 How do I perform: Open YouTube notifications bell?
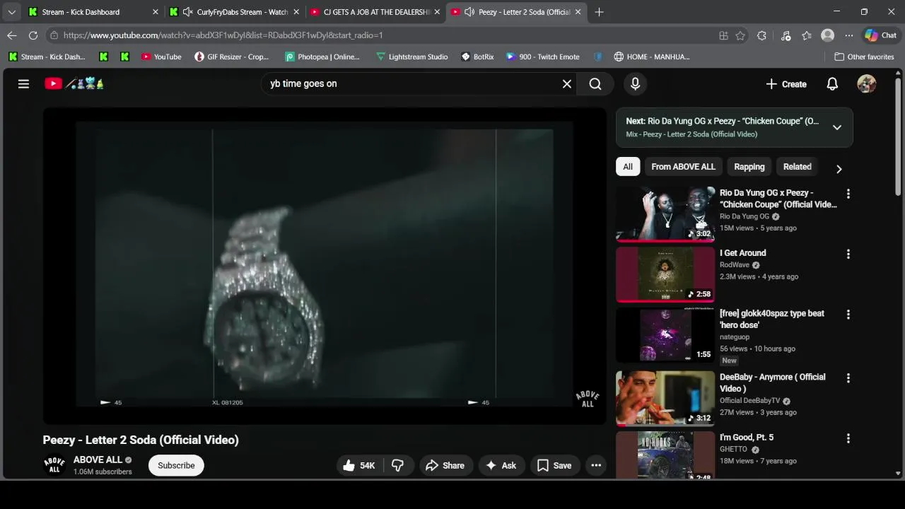(x=832, y=83)
